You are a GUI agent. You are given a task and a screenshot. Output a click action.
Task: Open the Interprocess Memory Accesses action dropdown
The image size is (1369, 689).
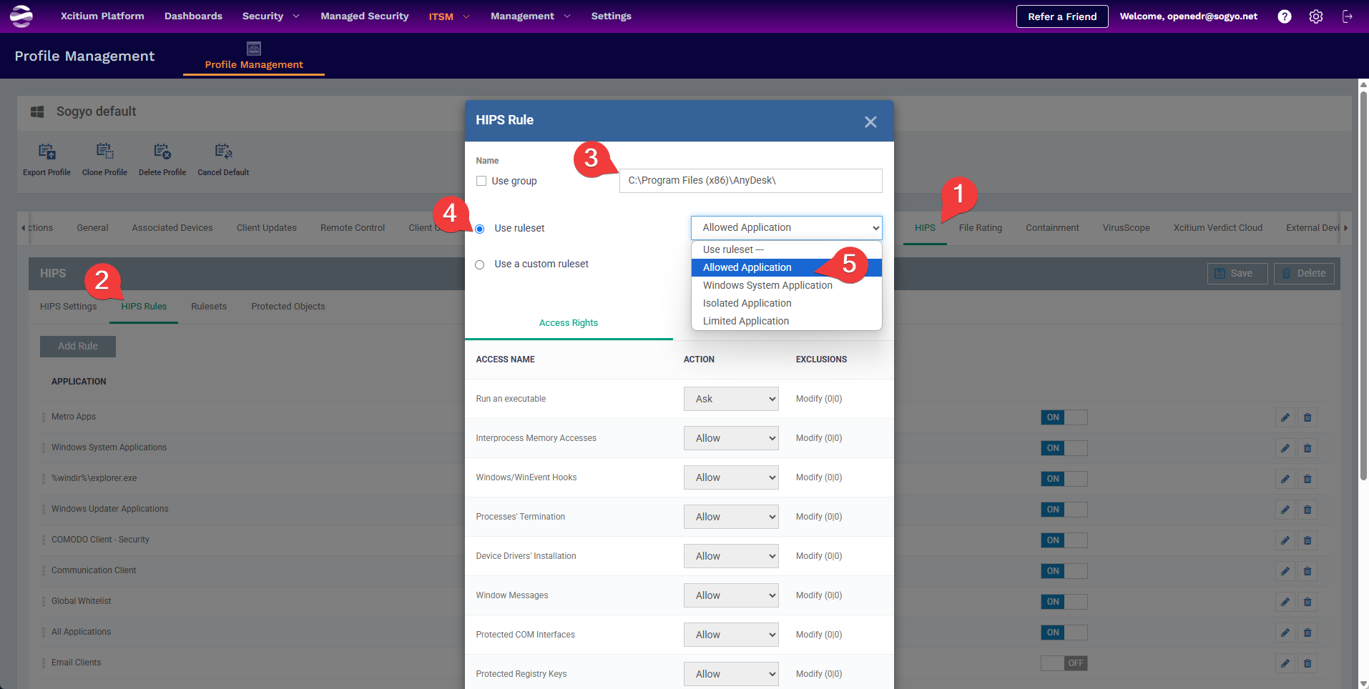tap(731, 438)
